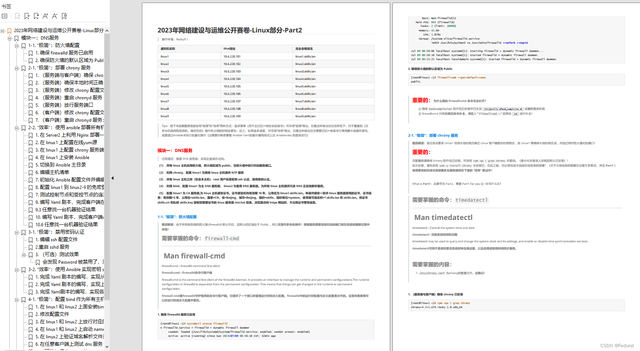Click bookmark icon beside 4. 在 linux1 上安装 Ansible
Screen dimensions: 640x351
click(31, 158)
